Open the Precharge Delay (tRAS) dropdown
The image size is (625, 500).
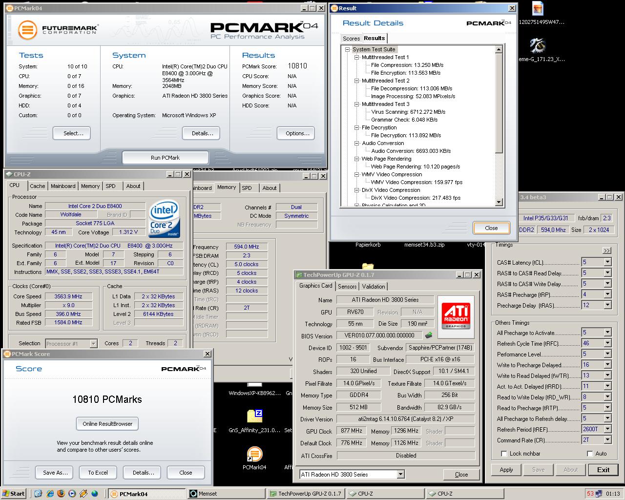(x=607, y=305)
